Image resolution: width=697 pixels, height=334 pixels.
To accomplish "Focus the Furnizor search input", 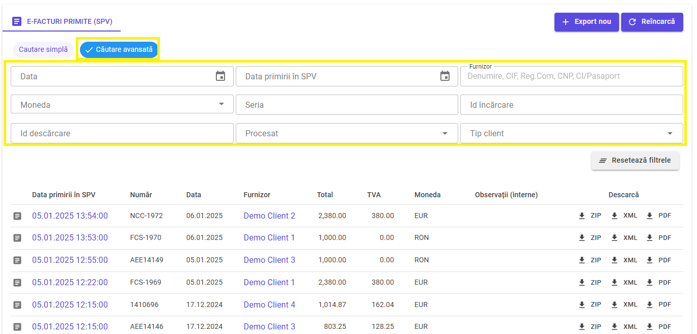I will (572, 76).
